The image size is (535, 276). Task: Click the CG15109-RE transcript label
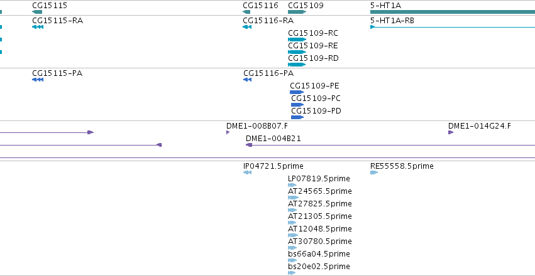click(313, 46)
